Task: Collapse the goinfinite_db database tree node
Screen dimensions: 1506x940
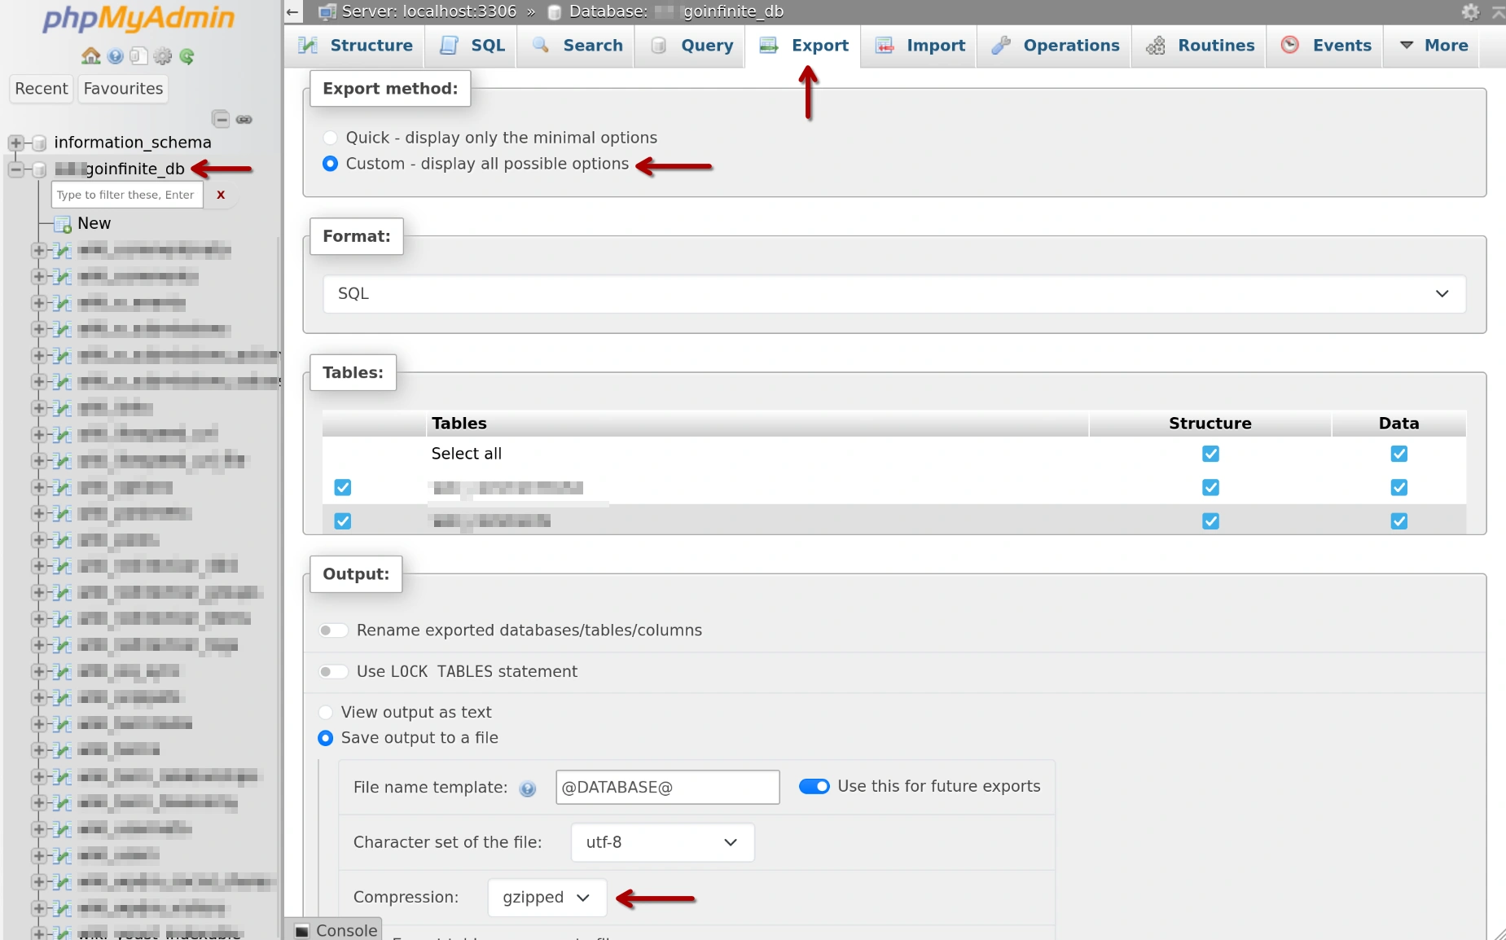Action: tap(15, 169)
